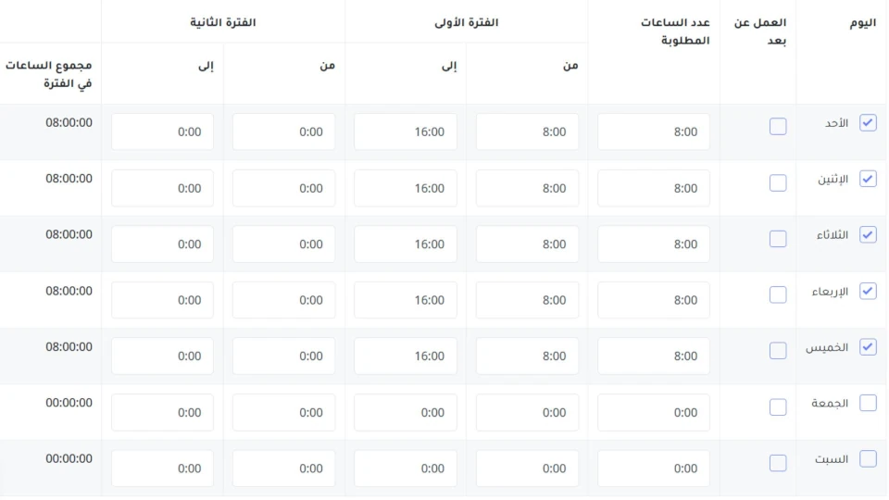Edit first period end time for الأحد
The width and height of the screenshot is (889, 500).
tap(406, 131)
